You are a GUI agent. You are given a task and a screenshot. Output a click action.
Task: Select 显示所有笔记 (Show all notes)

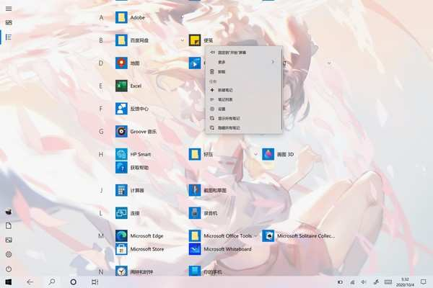(x=244, y=118)
